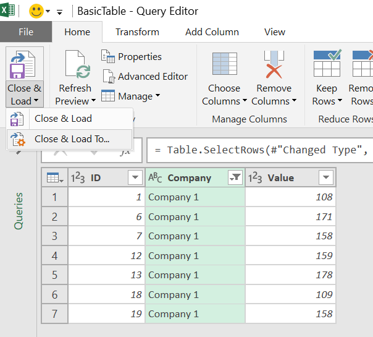Click the Value column type icon

[x=255, y=177]
